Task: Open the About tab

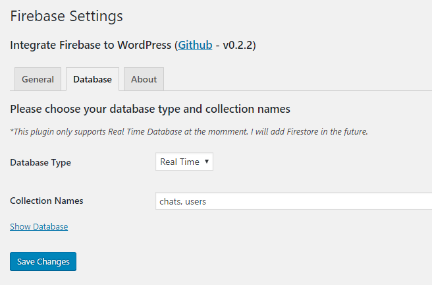Action: (x=144, y=79)
